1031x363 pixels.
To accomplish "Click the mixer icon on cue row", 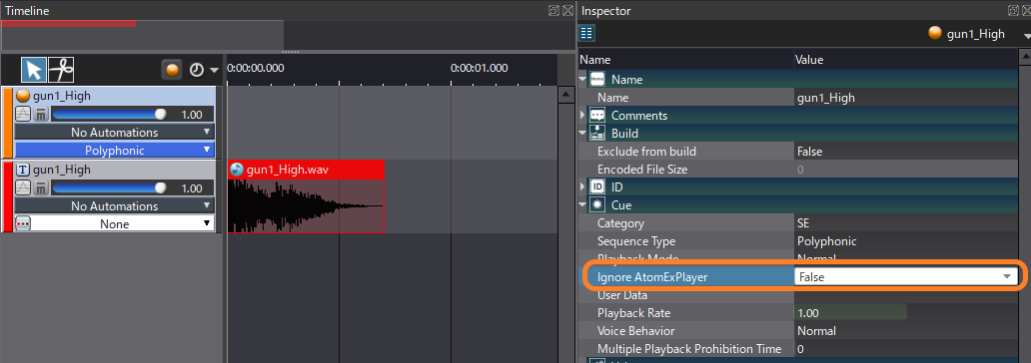I will 41,115.
